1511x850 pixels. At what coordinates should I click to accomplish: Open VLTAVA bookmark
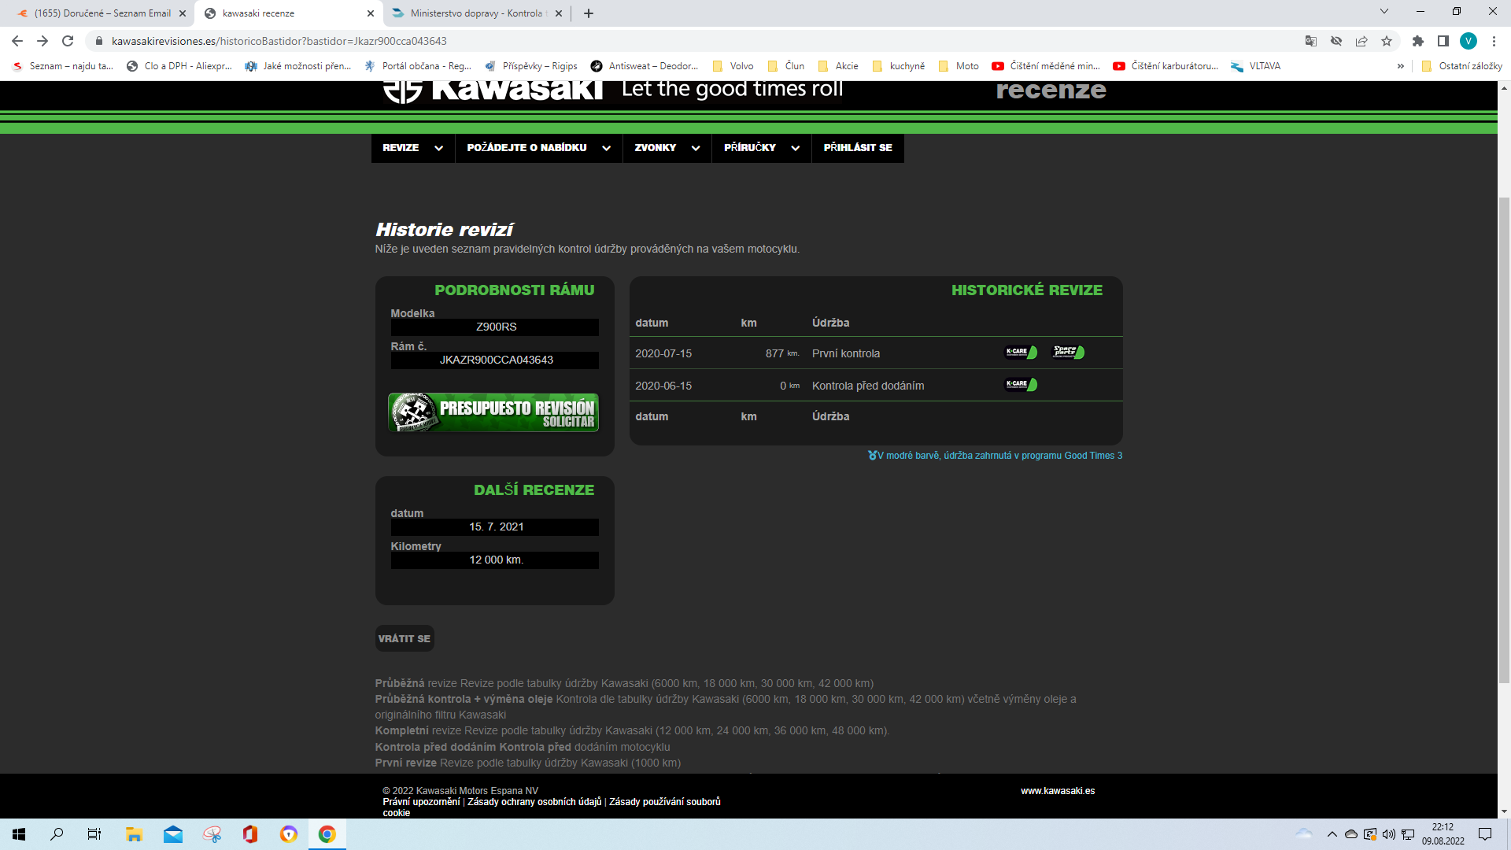click(x=1256, y=66)
